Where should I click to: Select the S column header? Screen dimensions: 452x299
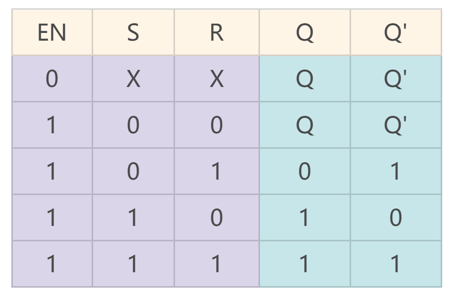(133, 32)
